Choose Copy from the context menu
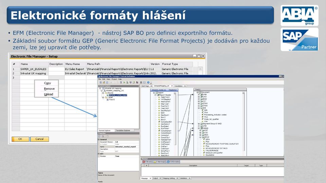Screen dimensions: 326x183 tap(48, 83)
